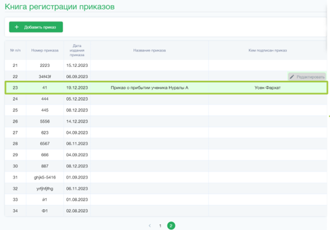
Task: Click row index 34
Action: pyautogui.click(x=15, y=211)
